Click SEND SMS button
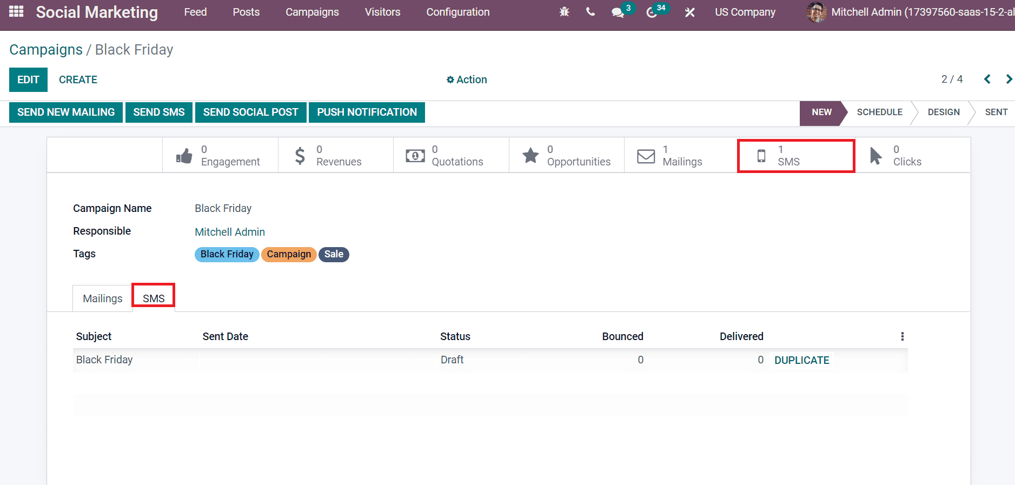The image size is (1015, 485). [x=159, y=112]
